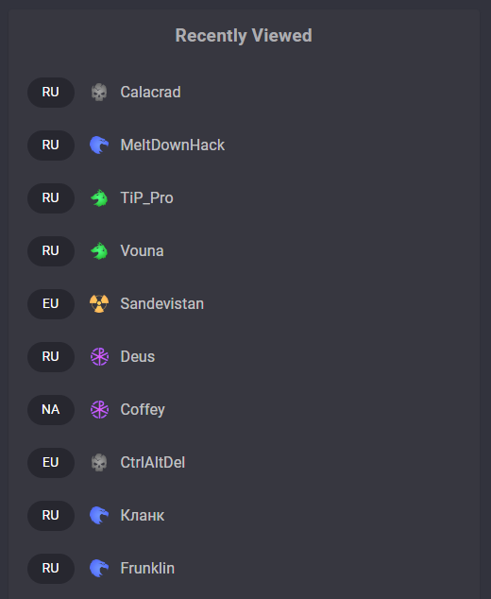Click the blue eagle icon next to Frunklin
491x599 pixels.
coord(99,569)
